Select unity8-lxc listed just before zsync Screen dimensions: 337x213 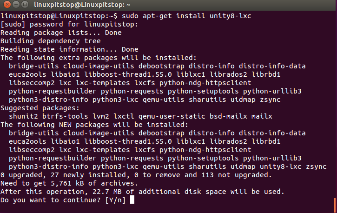[x=280, y=166]
